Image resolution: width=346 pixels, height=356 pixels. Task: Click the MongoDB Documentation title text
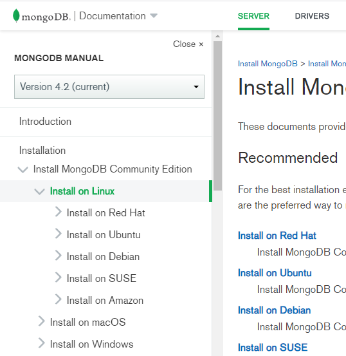point(113,16)
